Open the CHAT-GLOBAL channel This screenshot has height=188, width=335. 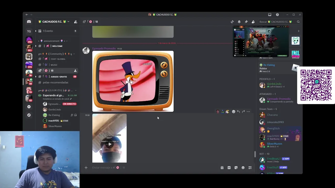pos(57,59)
